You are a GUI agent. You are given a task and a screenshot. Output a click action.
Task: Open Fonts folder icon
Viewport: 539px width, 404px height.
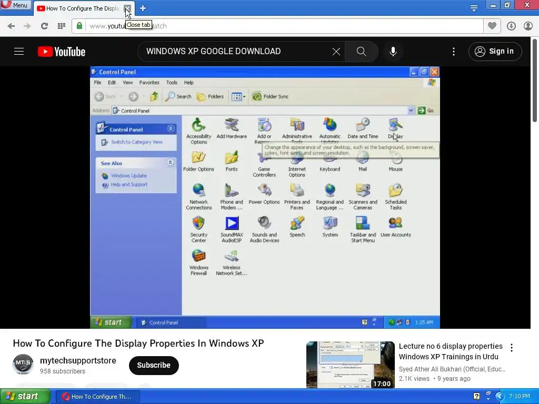(x=232, y=161)
